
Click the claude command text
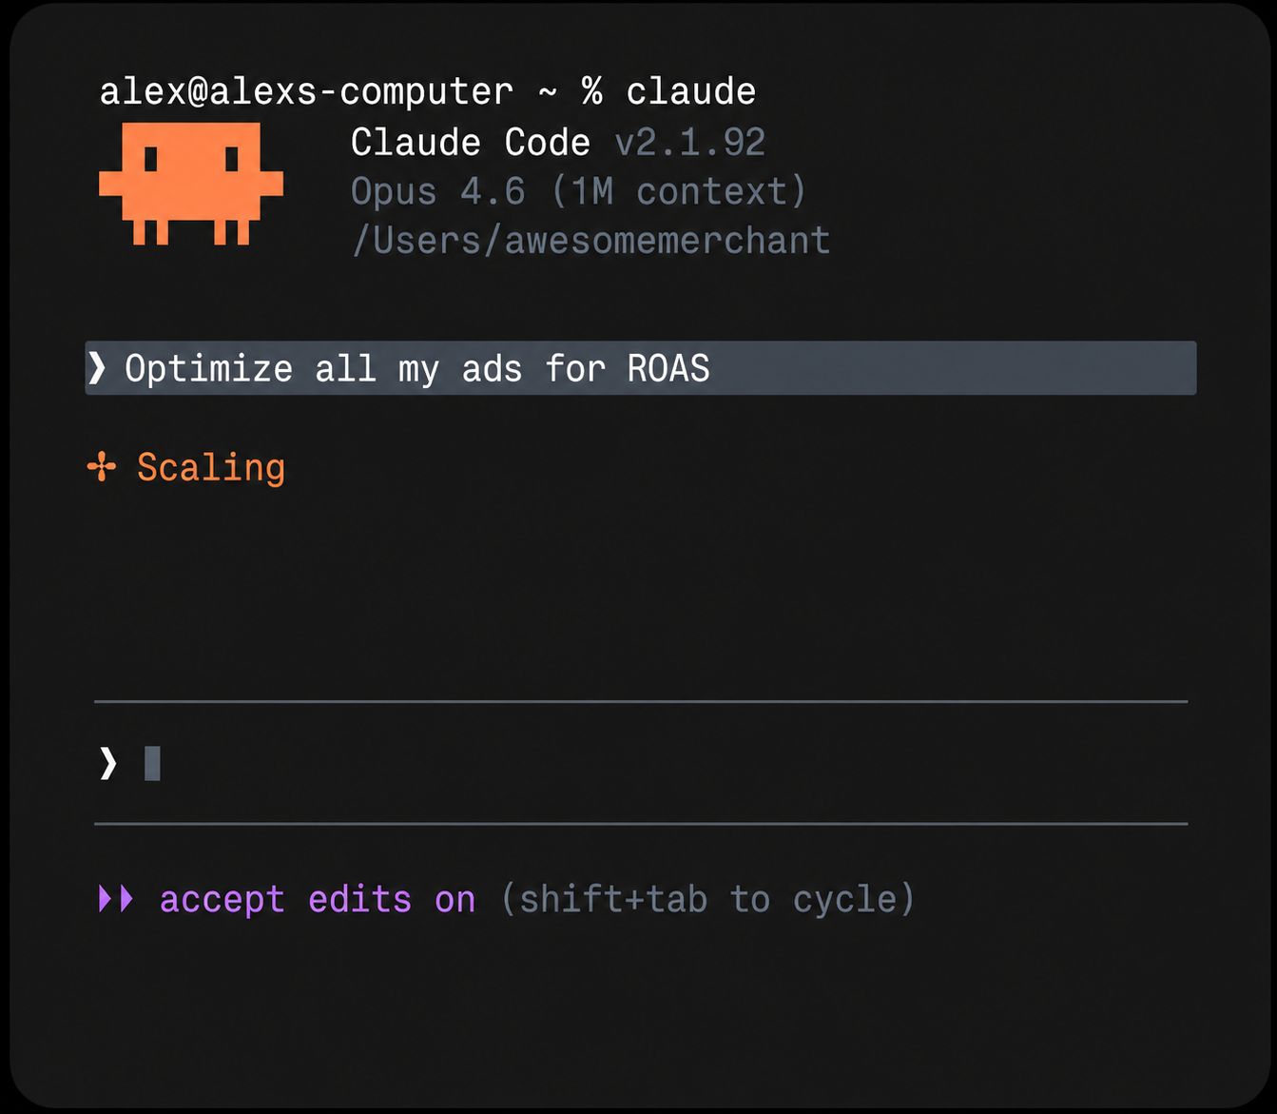click(691, 91)
